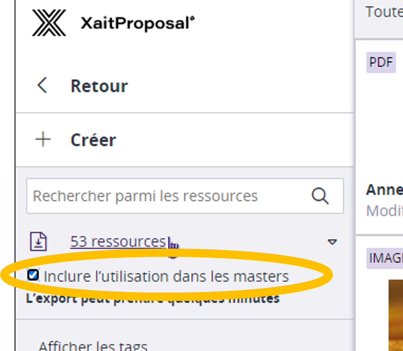Toggle the masters usage checkbox
Image resolution: width=403 pixels, height=351 pixels.
coord(33,275)
